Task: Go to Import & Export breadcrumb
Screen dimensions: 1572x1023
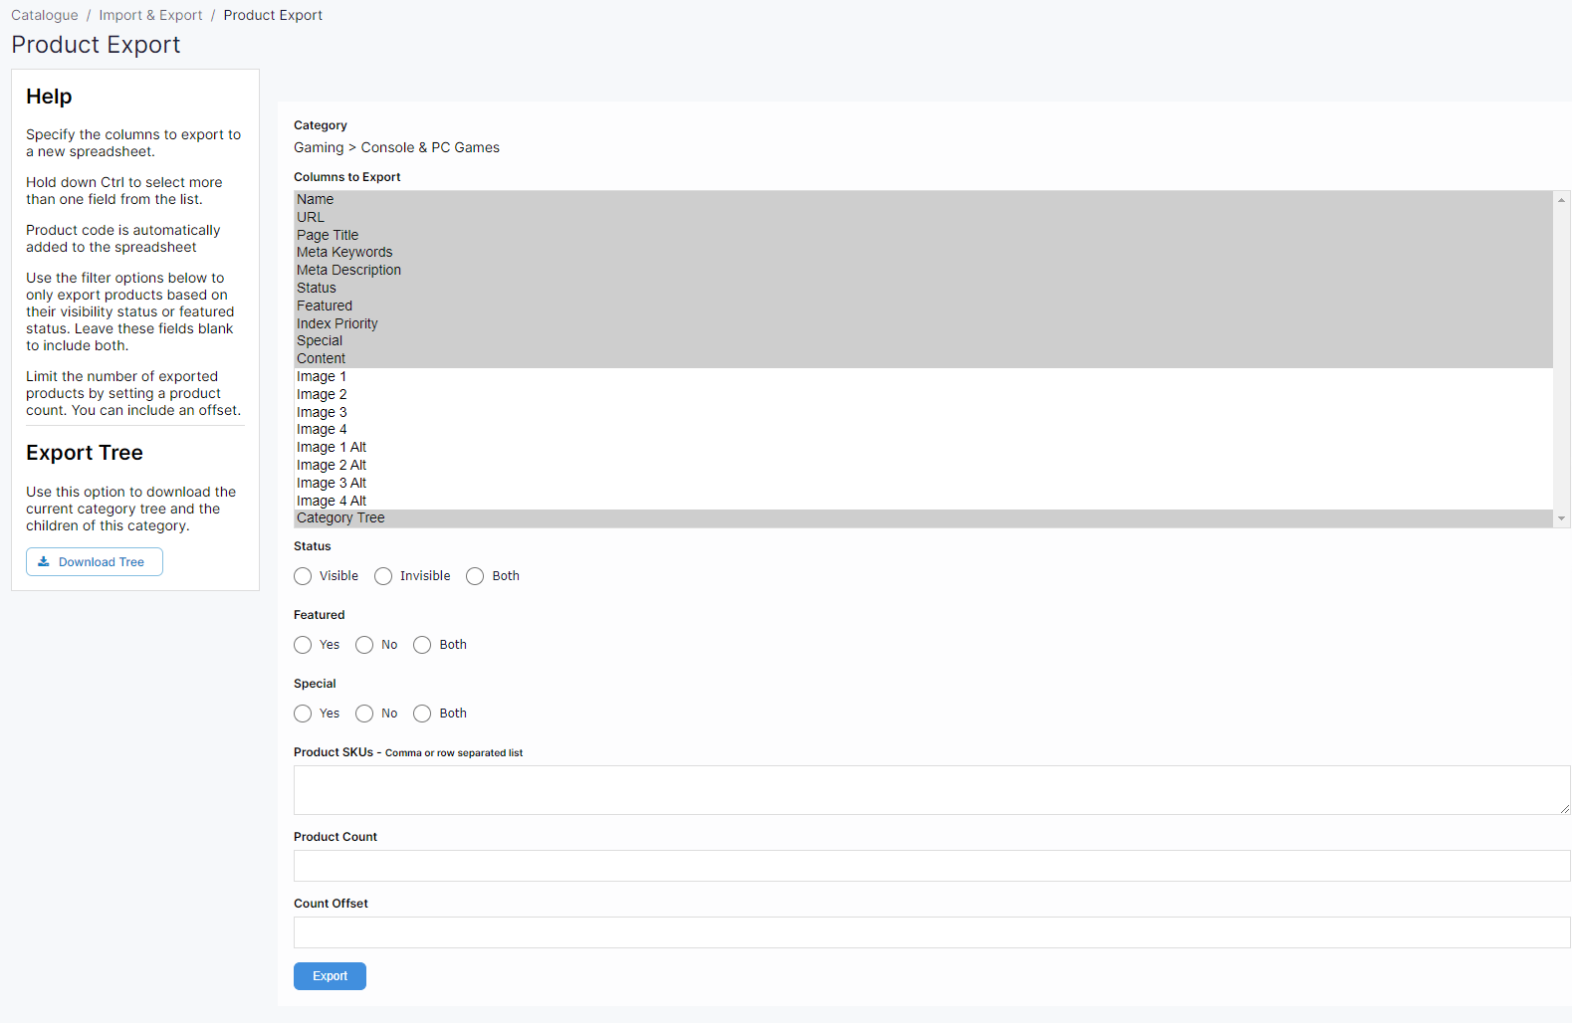Action: click(150, 15)
